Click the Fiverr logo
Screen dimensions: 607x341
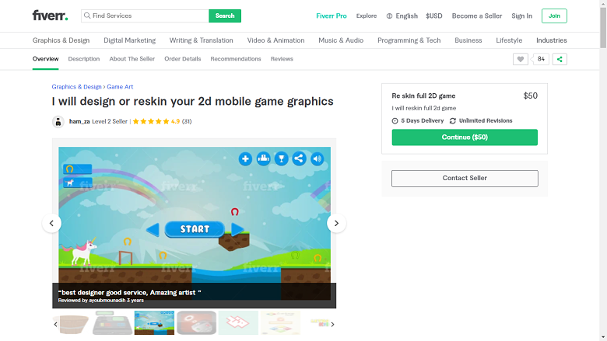pyautogui.click(x=50, y=16)
